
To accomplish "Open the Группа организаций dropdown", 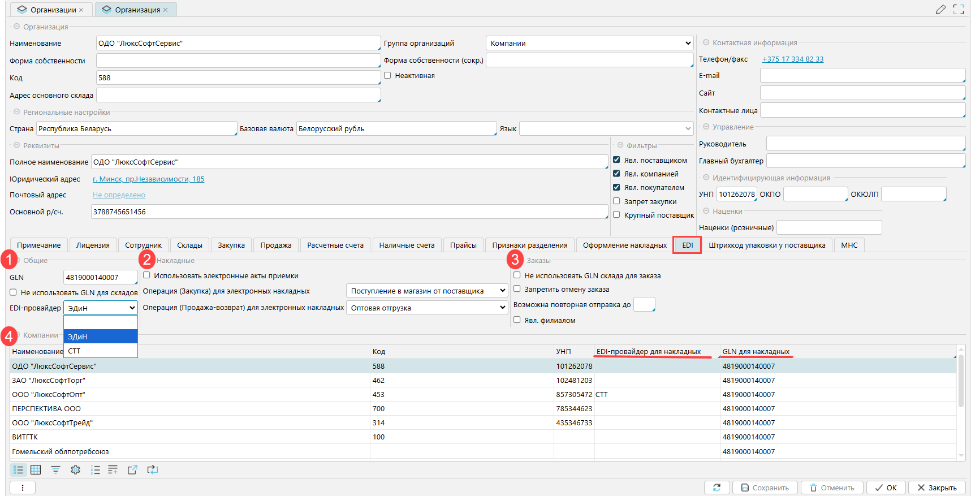I will [x=589, y=44].
